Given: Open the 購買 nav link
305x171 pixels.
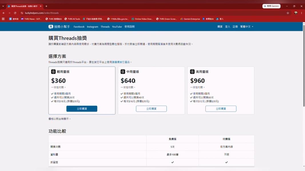Looking at the screenshot, I should (x=220, y=27).
